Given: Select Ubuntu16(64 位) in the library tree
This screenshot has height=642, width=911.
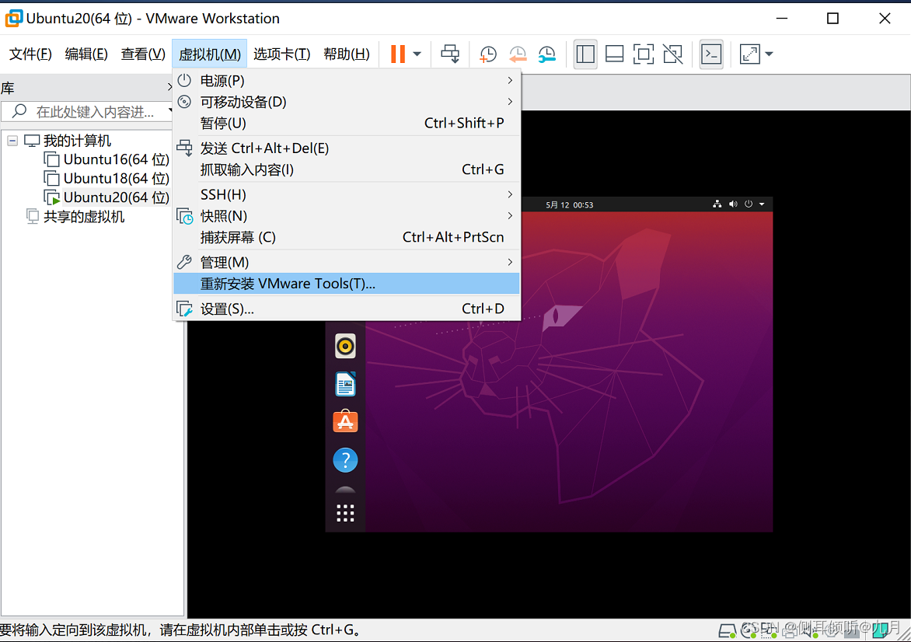Looking at the screenshot, I should pyautogui.click(x=116, y=159).
